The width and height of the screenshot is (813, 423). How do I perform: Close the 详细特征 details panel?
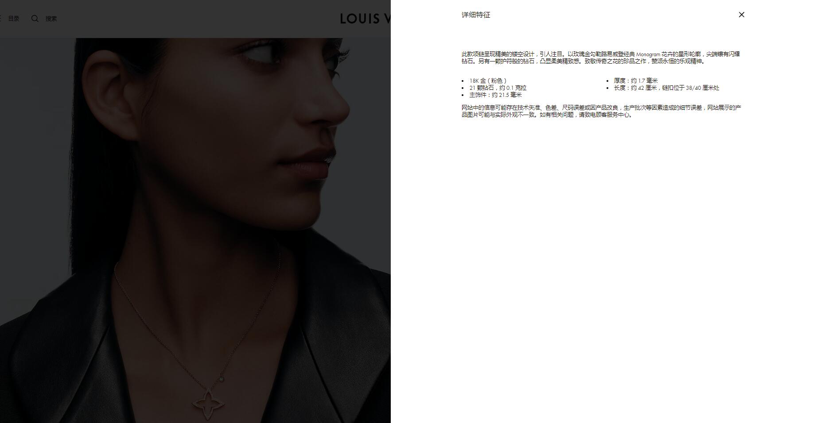click(741, 15)
